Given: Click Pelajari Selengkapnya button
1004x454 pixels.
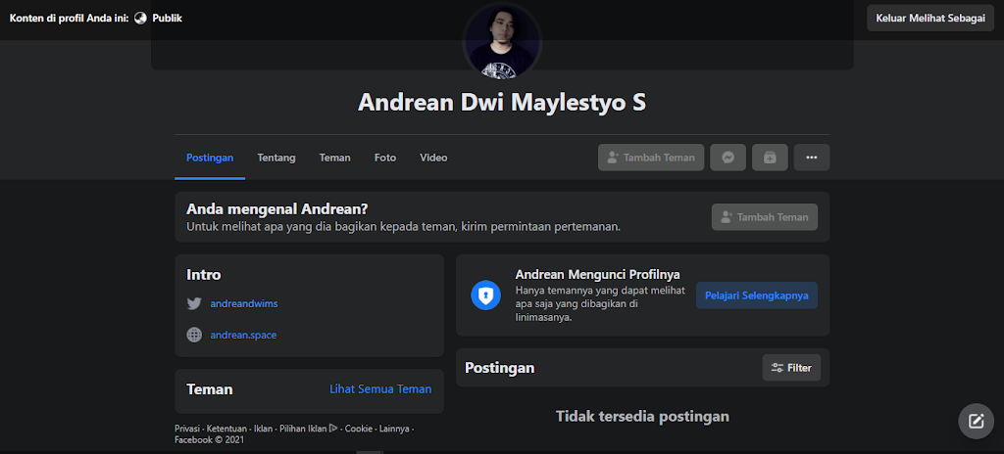Looking at the screenshot, I should coord(757,295).
